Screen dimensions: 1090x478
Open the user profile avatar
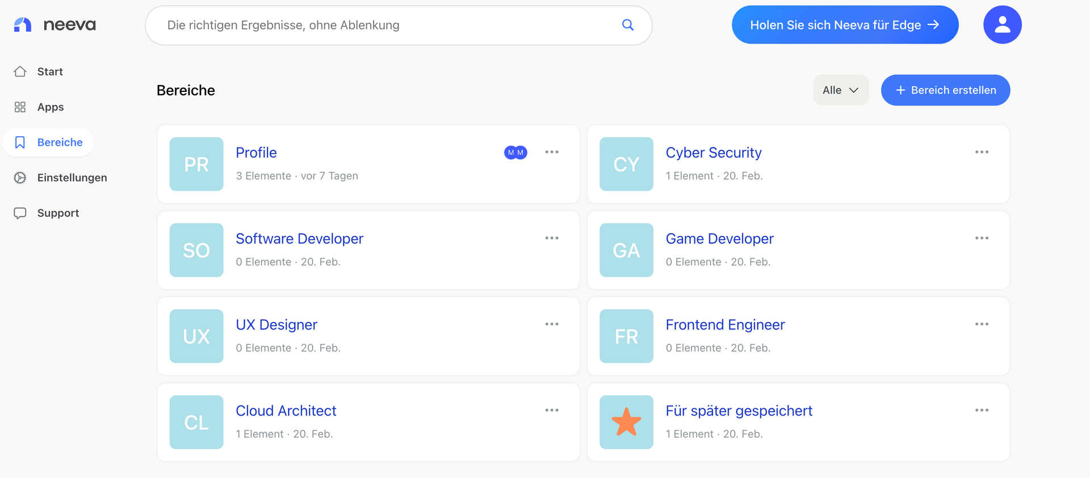point(1002,25)
